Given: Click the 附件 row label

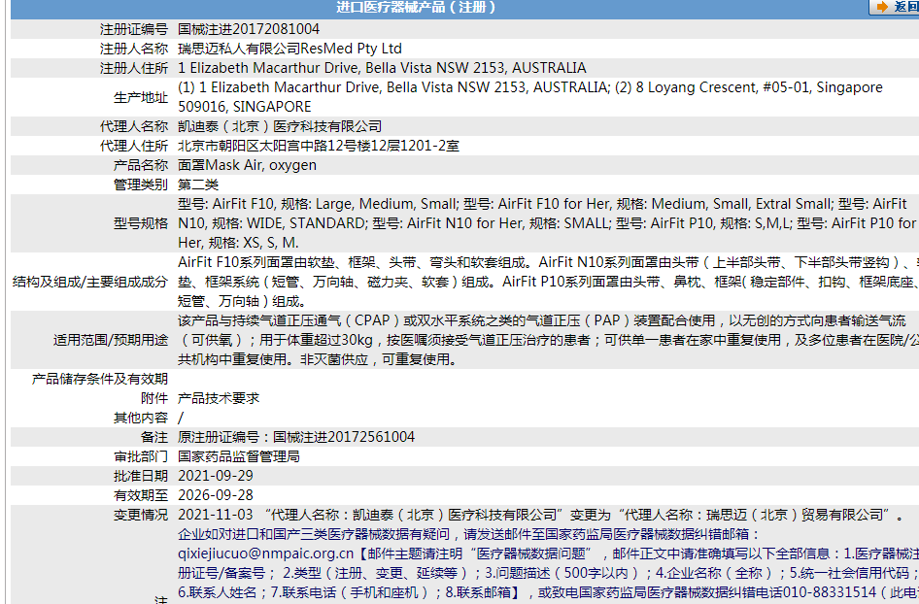Looking at the screenshot, I should coord(154,398).
